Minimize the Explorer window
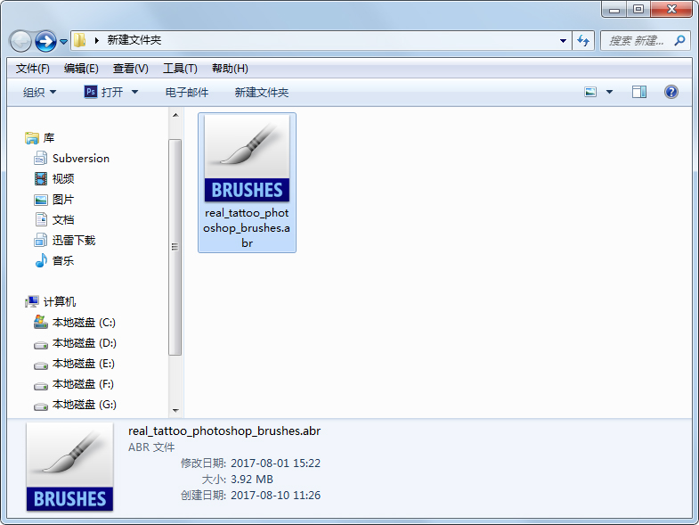 click(x=614, y=10)
